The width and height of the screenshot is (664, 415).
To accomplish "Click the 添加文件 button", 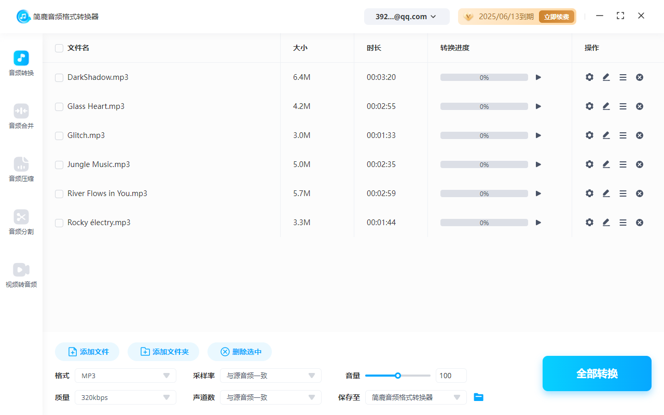I will click(x=87, y=352).
